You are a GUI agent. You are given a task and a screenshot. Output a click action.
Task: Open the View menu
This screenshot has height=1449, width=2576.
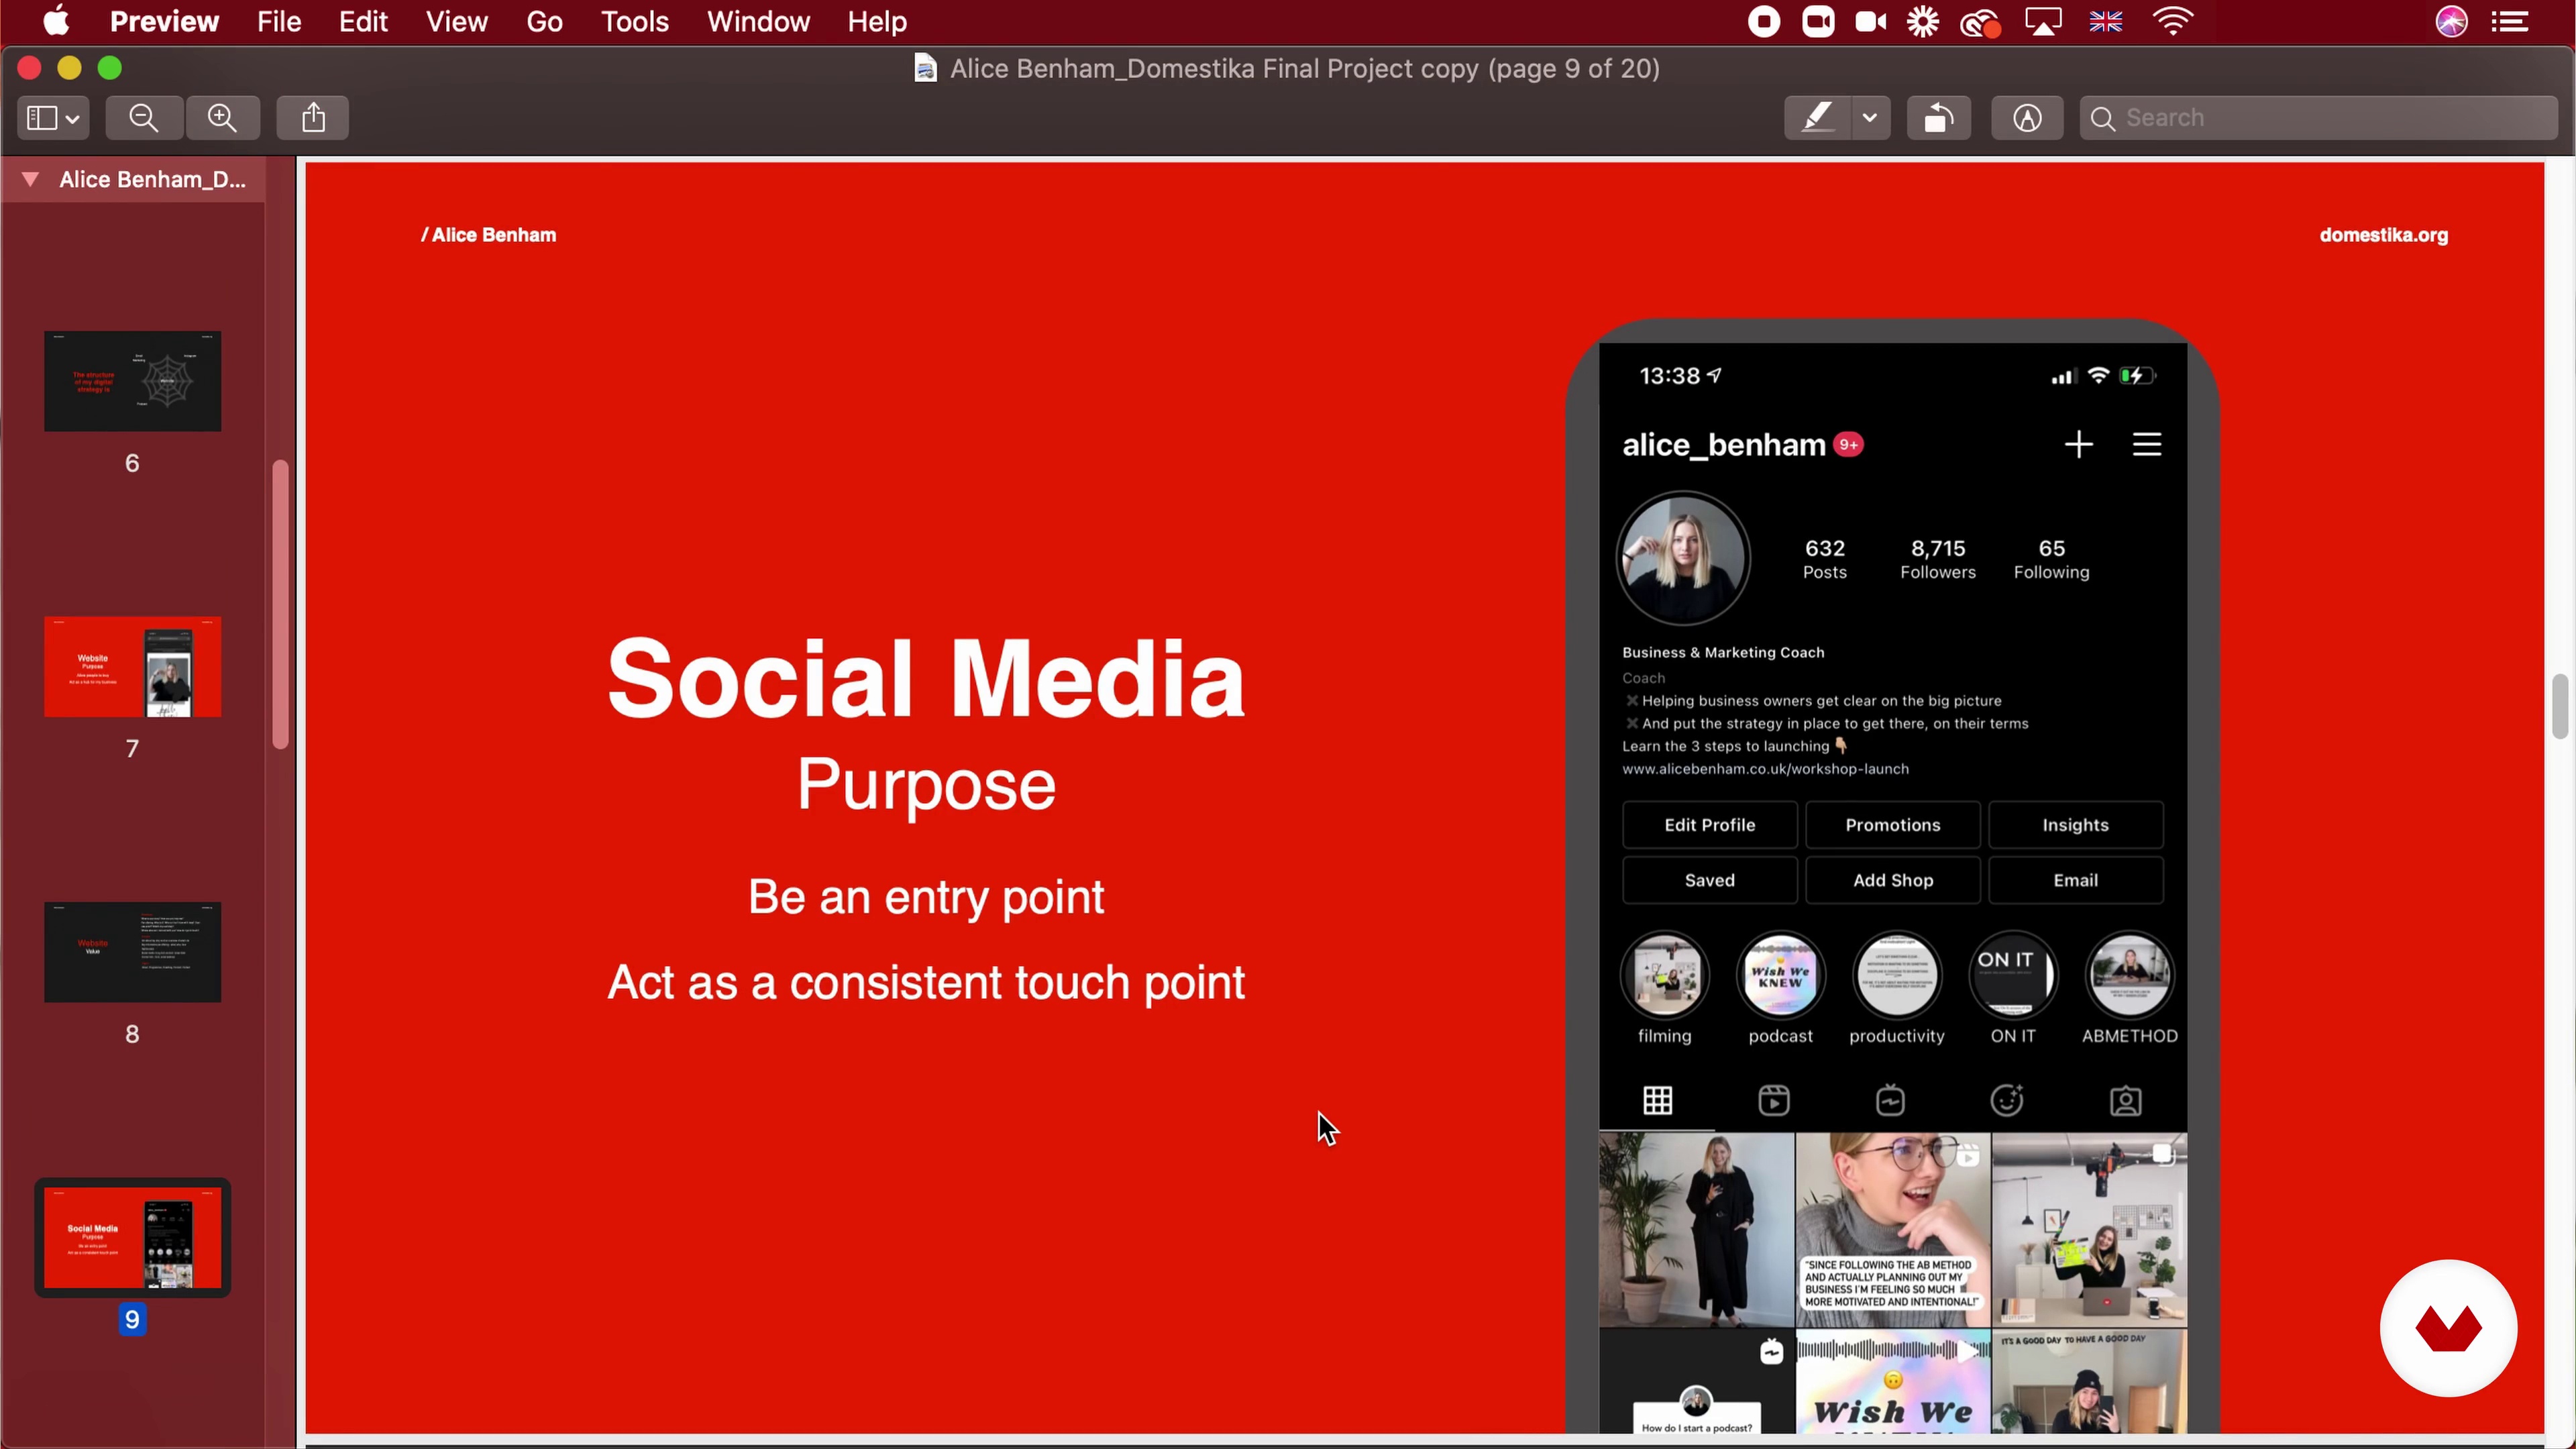[456, 21]
